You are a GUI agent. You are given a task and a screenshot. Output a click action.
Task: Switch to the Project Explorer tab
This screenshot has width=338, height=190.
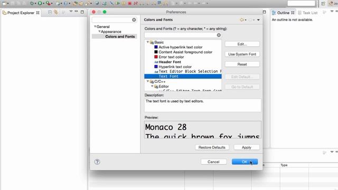[21, 13]
